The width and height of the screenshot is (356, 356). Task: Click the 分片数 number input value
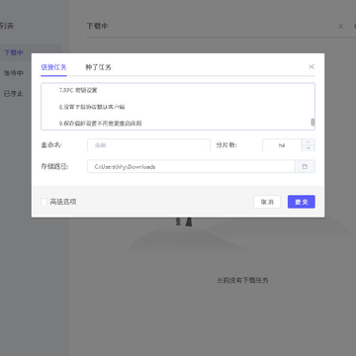click(x=282, y=145)
